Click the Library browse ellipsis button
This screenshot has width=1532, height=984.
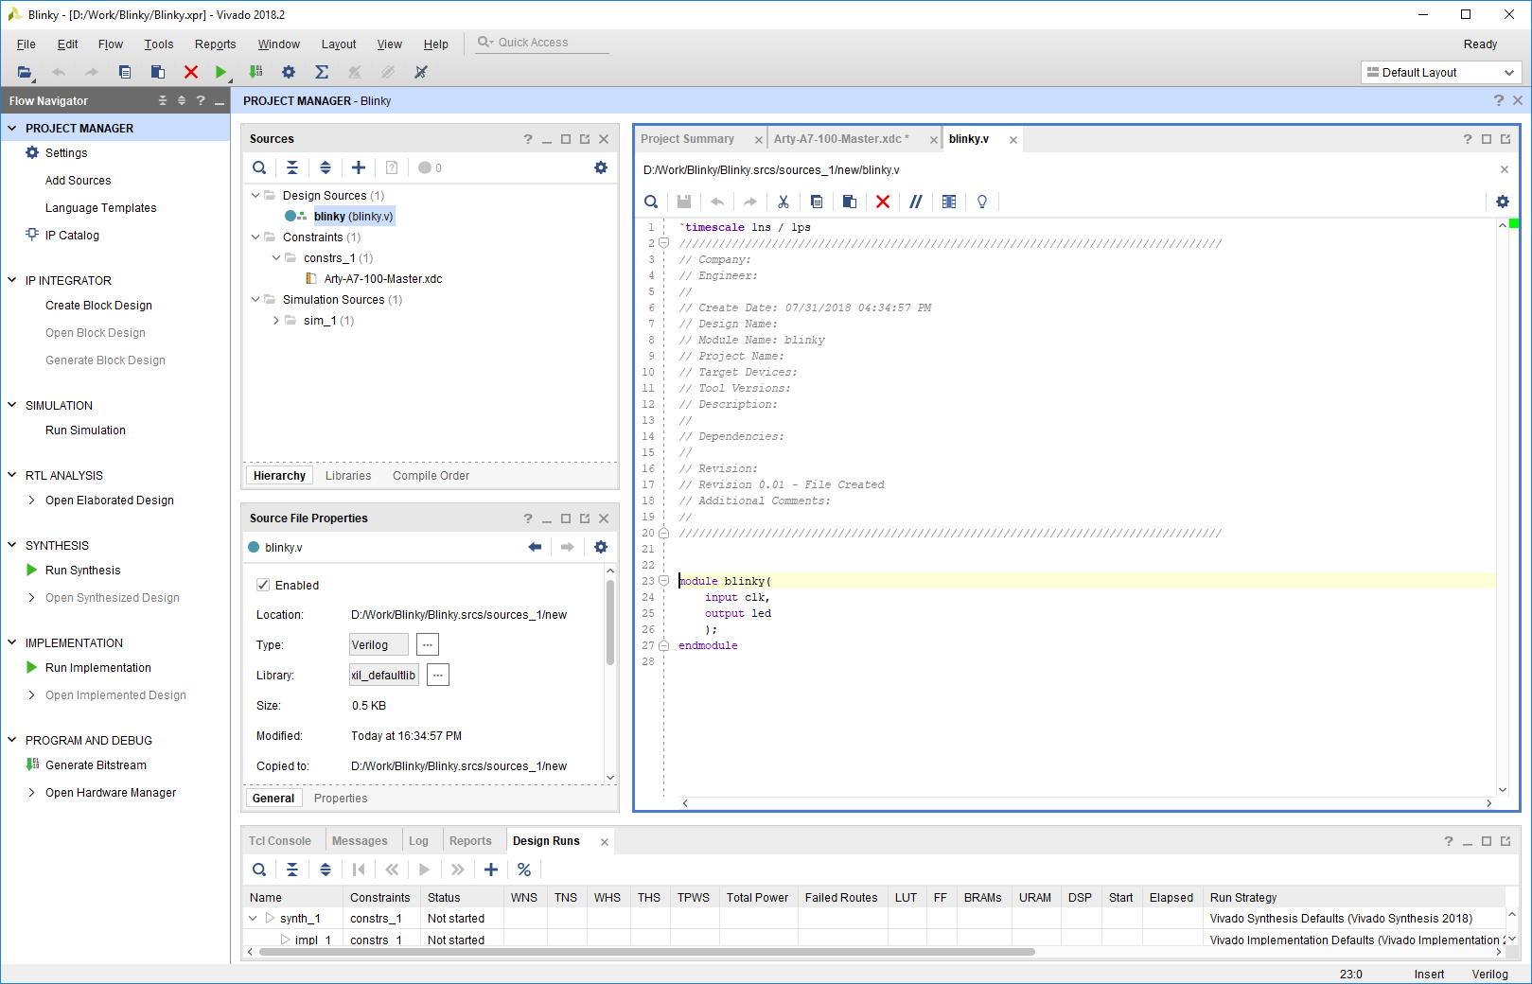437,676
